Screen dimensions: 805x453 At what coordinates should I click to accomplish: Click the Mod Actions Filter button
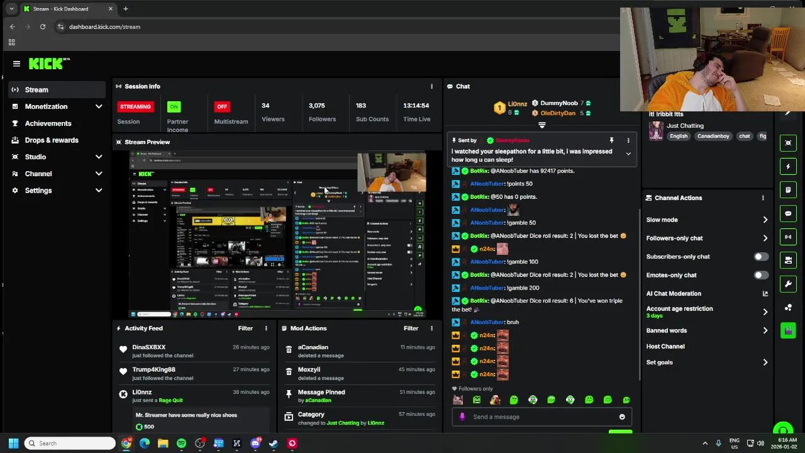[411, 328]
